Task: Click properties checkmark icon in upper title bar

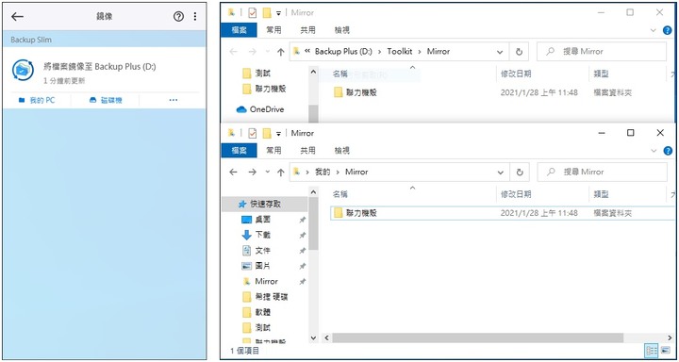Action: [x=252, y=12]
